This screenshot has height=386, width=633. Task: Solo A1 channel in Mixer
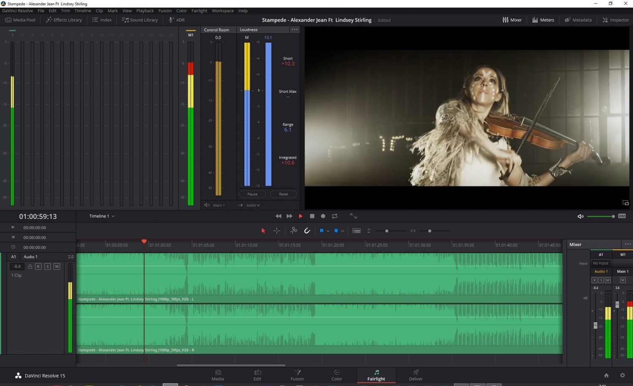click(x=601, y=280)
